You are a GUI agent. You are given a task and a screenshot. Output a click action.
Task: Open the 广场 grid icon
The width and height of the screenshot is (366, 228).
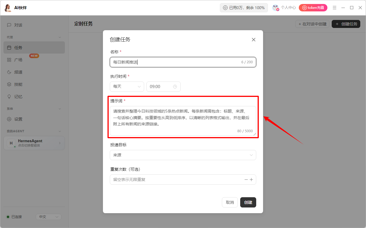[x=9, y=60]
